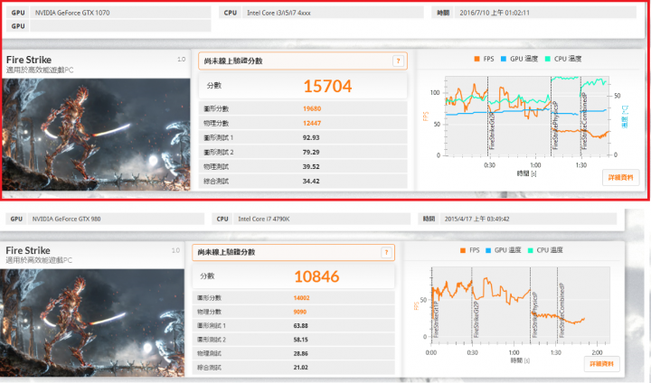Click blue GPU 溫度 legend swatch in GTX 1070 chart
The height and width of the screenshot is (383, 651).
click(x=504, y=59)
